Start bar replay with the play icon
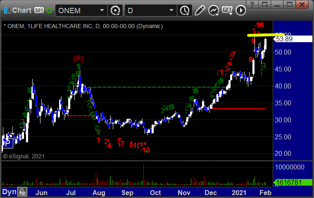 (x=240, y=10)
